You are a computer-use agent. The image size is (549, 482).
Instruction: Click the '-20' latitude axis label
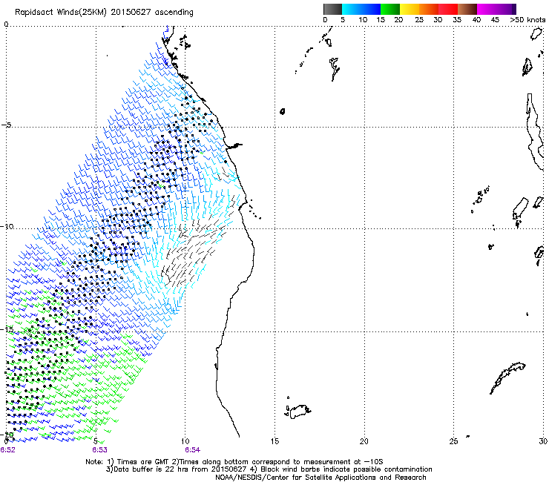7,435
